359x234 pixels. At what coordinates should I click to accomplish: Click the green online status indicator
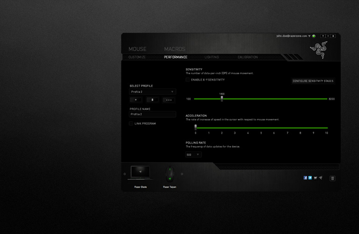coord(314,36)
